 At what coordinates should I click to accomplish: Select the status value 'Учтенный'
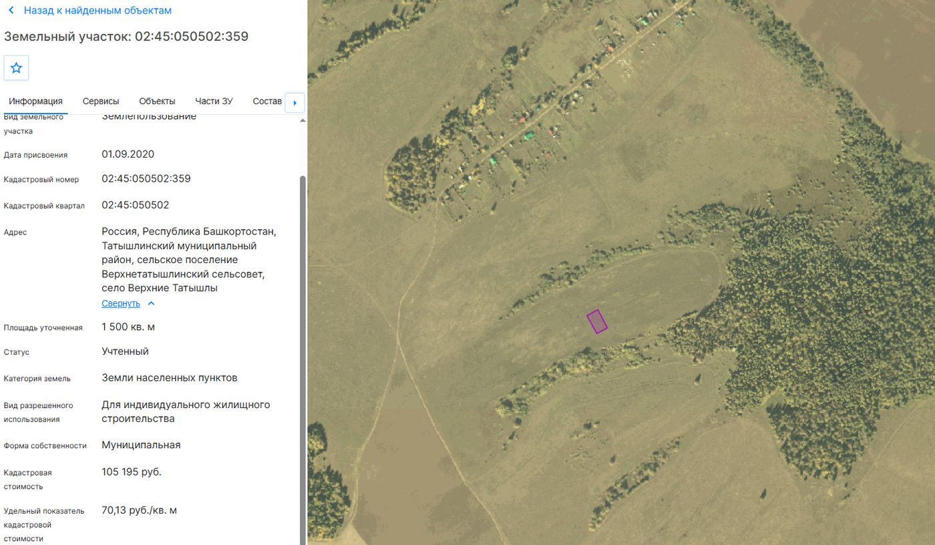pos(125,351)
